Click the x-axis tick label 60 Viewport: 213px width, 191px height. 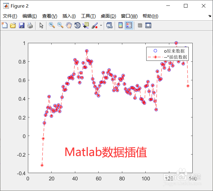pos(99,179)
